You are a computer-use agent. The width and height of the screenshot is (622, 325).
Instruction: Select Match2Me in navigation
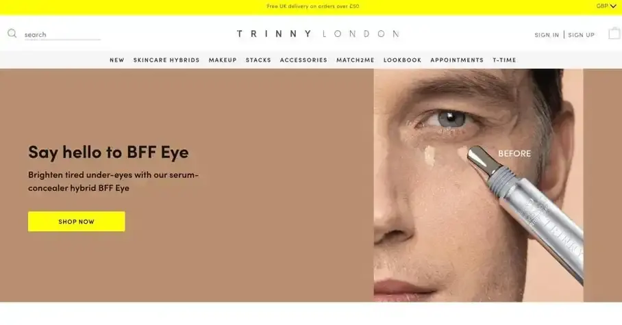(356, 60)
